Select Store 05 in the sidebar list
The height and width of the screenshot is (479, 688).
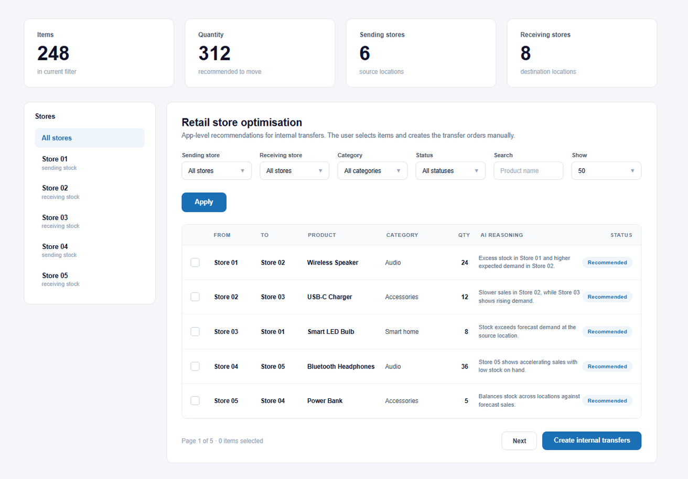tap(90, 279)
